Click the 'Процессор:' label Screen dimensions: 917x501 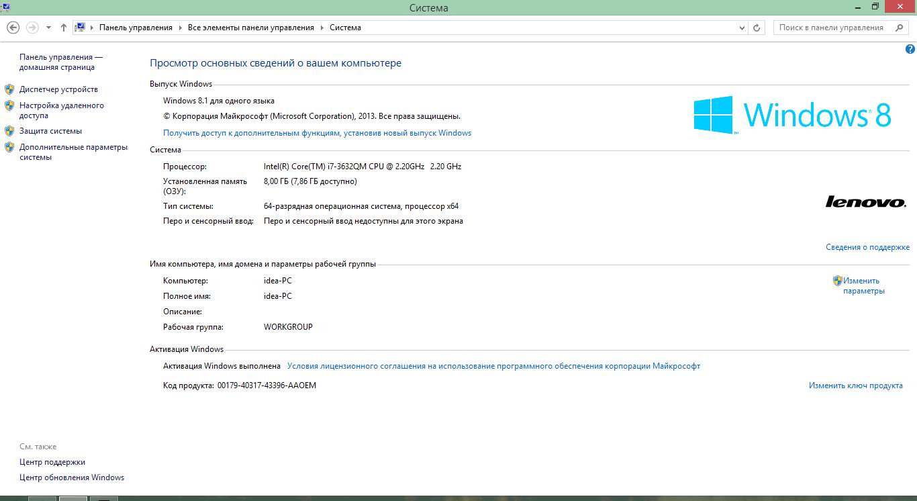tap(185, 166)
